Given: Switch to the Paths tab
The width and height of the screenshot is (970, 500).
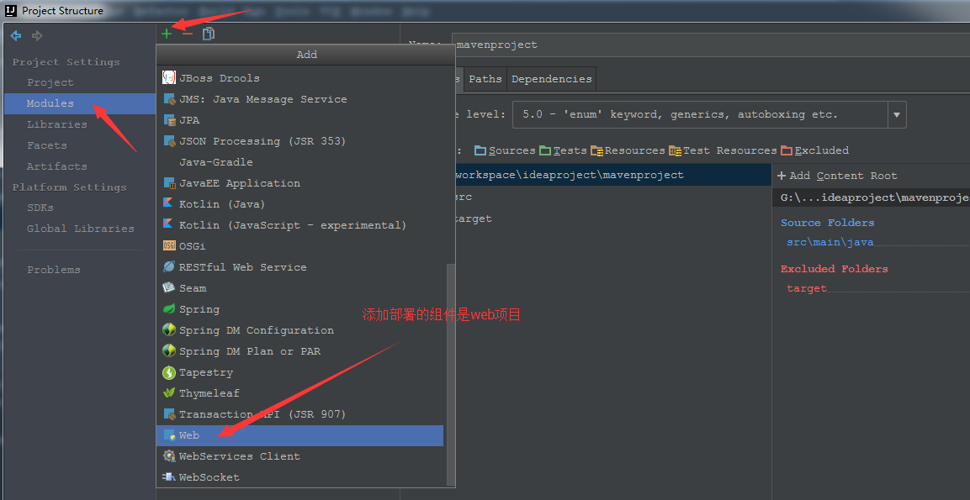Looking at the screenshot, I should pos(485,79).
